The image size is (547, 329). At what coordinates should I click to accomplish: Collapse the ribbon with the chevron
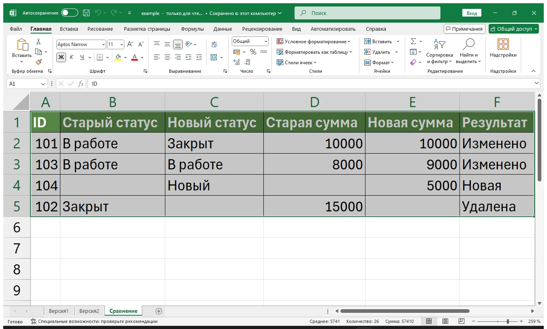pos(533,71)
